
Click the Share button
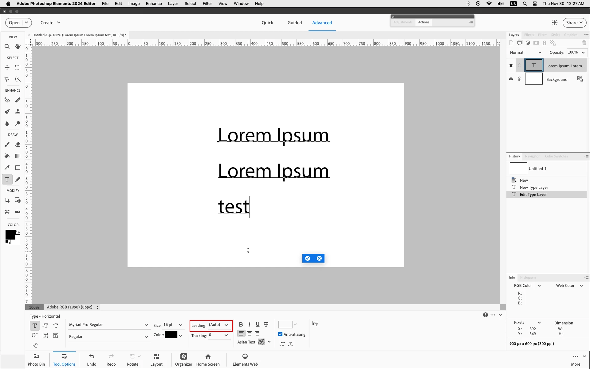point(574,23)
